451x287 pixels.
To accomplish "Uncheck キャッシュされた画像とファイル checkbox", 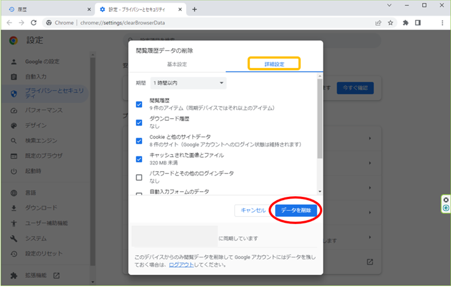I will (139, 159).
